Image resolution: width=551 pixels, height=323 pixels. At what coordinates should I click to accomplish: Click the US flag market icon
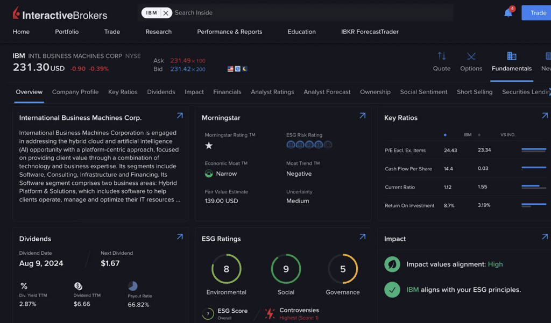(x=230, y=69)
